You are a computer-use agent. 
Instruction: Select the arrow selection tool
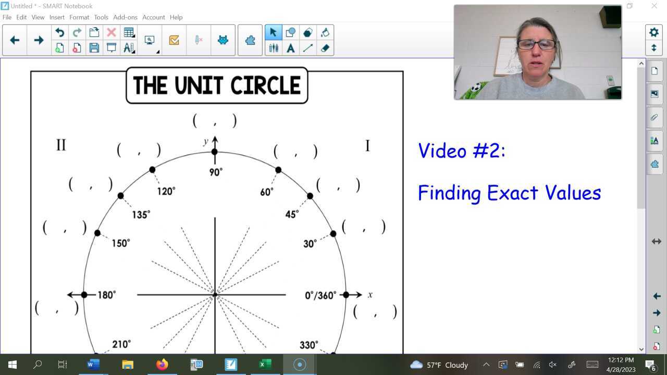pos(273,32)
